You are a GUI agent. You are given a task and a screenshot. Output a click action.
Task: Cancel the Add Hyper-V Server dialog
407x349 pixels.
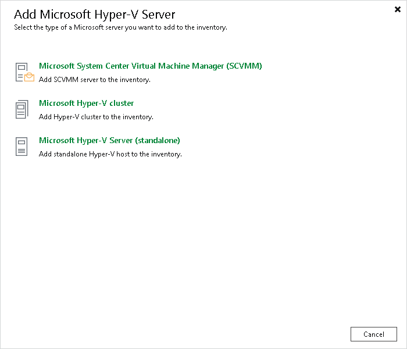point(373,334)
